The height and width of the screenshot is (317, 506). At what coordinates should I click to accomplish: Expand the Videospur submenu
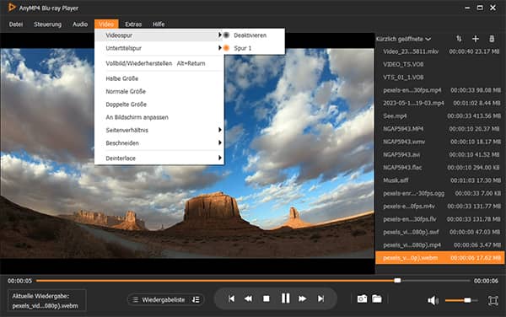coord(159,35)
